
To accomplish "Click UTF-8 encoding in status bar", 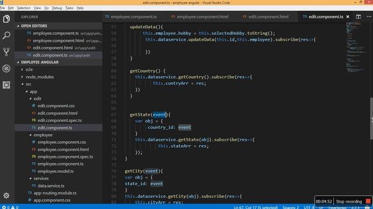I will [x=309, y=207].
